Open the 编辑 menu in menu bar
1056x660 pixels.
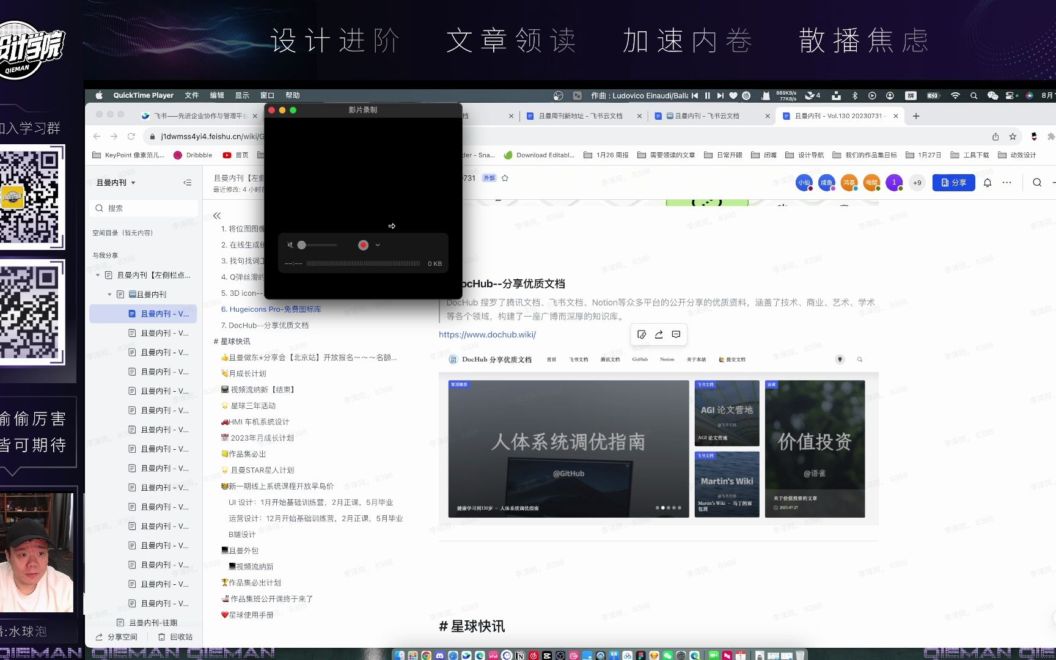[217, 95]
